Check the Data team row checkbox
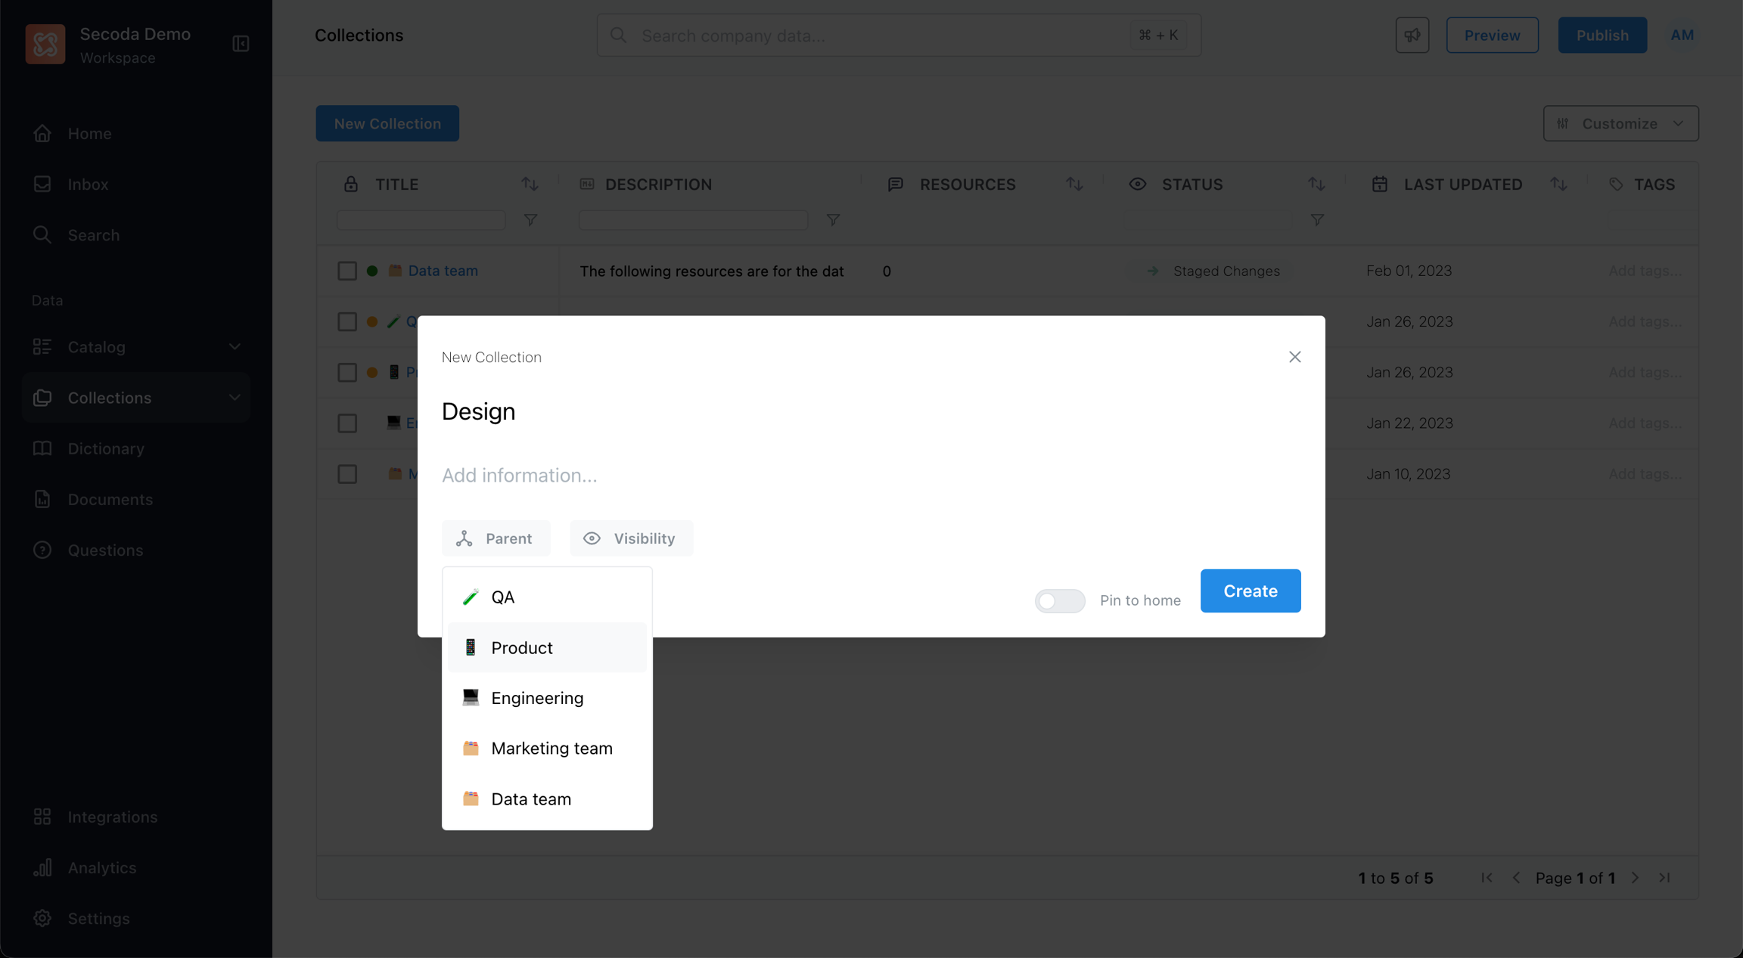The image size is (1743, 958). pyautogui.click(x=347, y=271)
